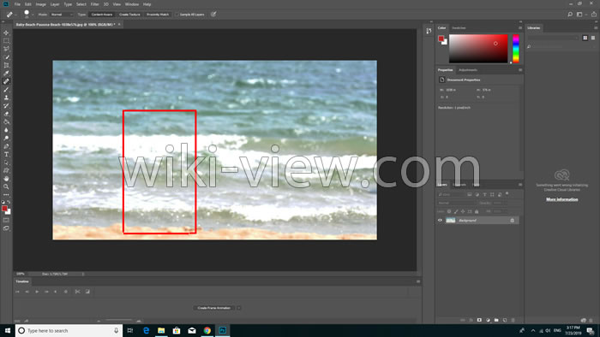Click the tablet pressure icon in options bar

tap(213, 15)
